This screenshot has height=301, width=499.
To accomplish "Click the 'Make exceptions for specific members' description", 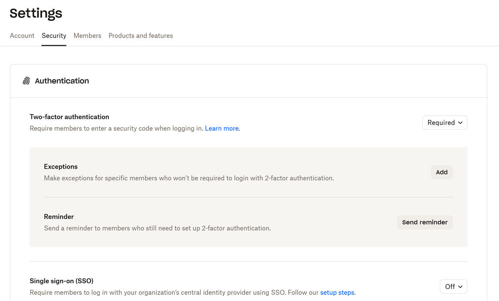I will coord(189,178).
